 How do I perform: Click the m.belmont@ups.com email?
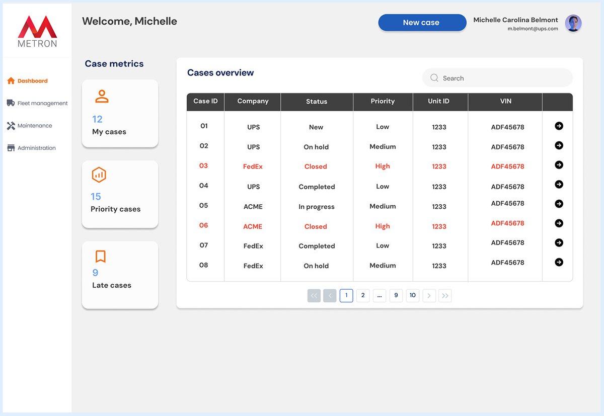[533, 29]
